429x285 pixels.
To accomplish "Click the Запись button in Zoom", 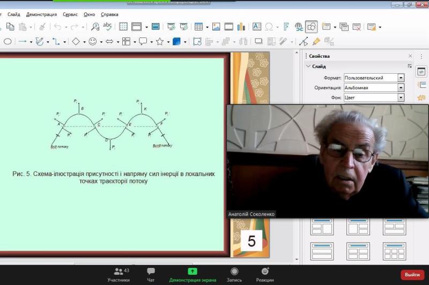I will tap(234, 275).
